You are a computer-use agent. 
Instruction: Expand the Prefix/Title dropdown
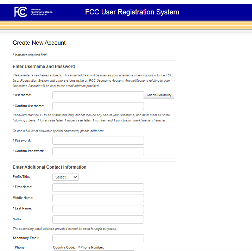tap(65, 177)
